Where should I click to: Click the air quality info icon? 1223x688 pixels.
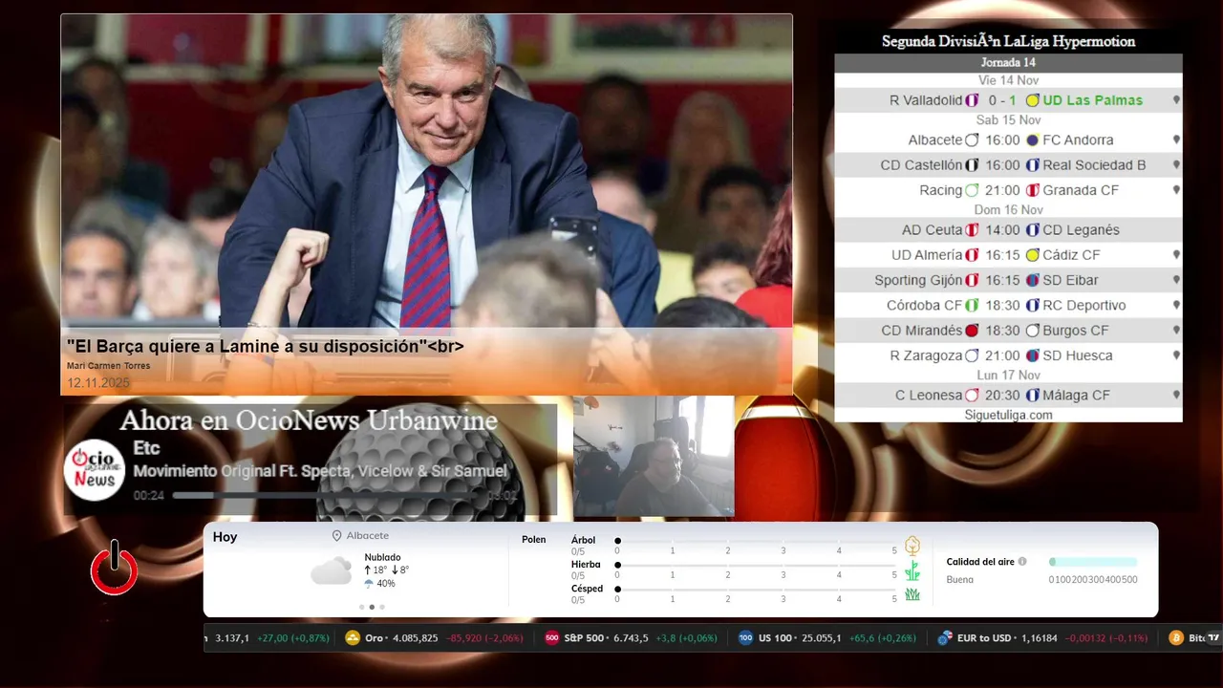[x=1022, y=562]
